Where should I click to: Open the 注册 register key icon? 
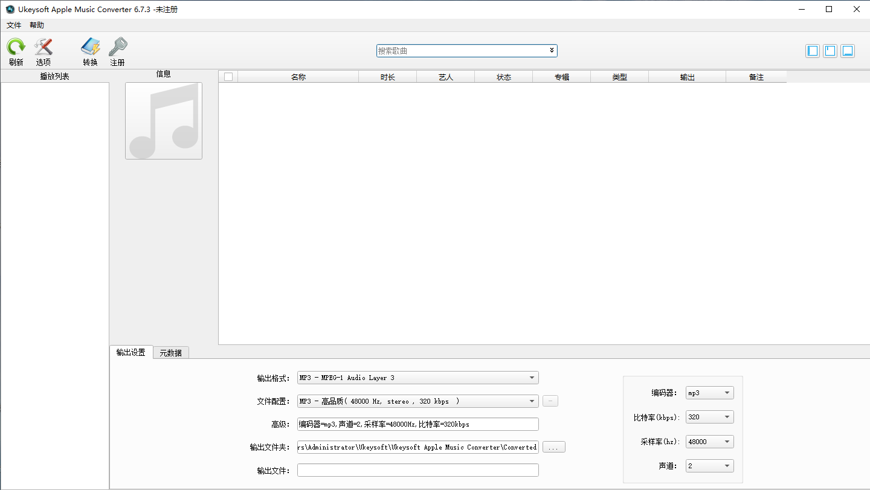pos(117,48)
